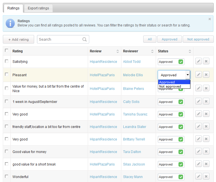
Task: Click the blue info icon in banner
Action: [x=10, y=23]
